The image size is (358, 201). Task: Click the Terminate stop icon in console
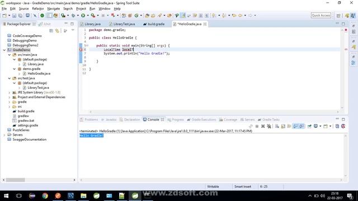(257, 126)
